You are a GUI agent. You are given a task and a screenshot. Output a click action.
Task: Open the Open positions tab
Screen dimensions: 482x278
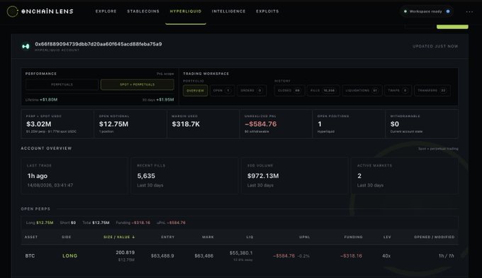(222, 91)
